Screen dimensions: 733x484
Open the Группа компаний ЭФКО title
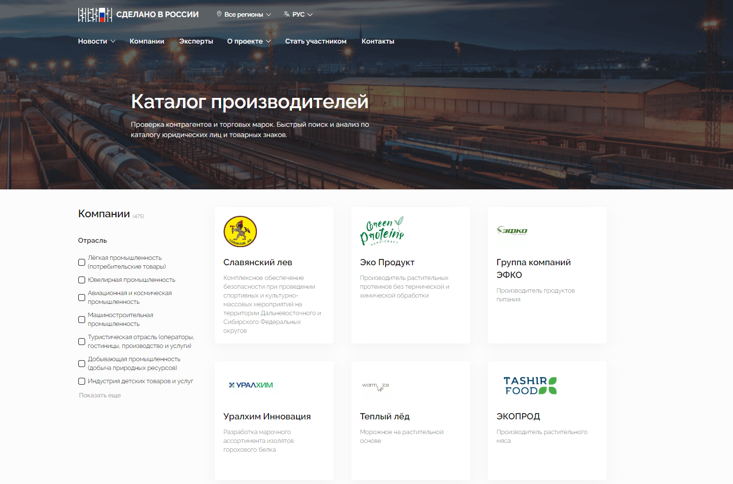click(x=534, y=269)
